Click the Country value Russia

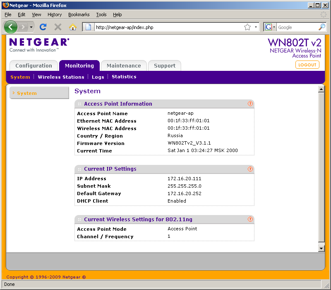pos(175,135)
